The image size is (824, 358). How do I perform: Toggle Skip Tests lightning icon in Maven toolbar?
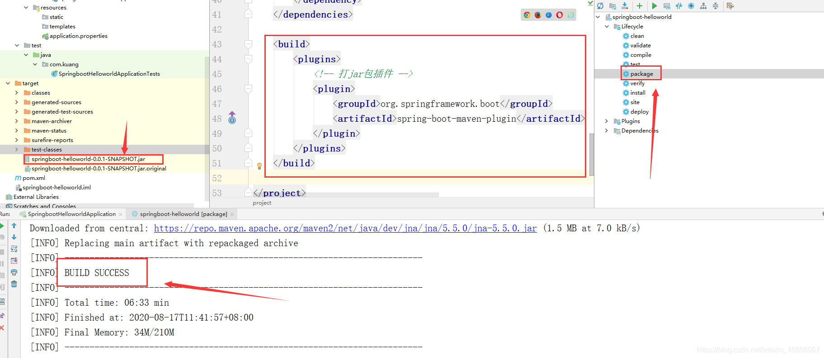pyautogui.click(x=691, y=6)
